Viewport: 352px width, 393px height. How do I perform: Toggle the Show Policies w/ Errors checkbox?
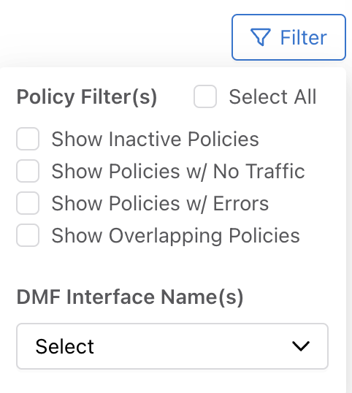point(28,203)
